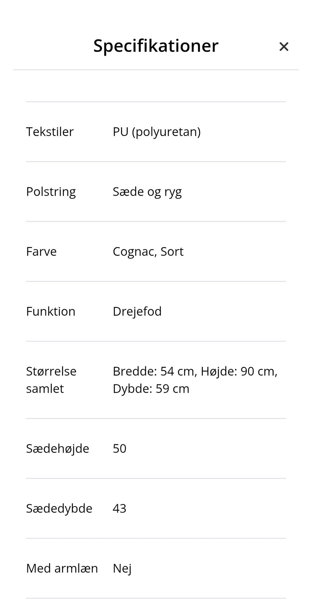Select the Med armlæn row

click(x=62, y=568)
